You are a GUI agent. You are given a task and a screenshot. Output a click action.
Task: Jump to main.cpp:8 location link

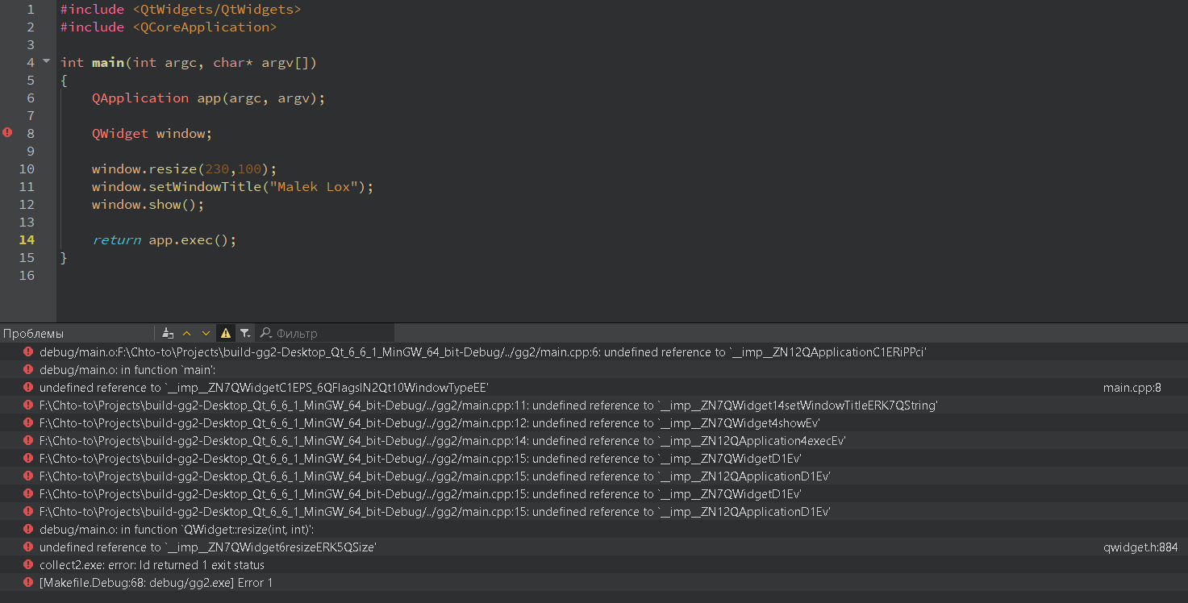[x=1132, y=388]
